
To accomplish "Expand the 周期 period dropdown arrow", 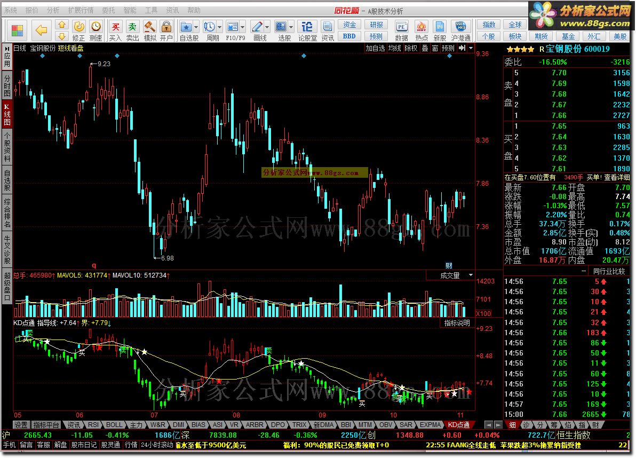I will 220,27.
